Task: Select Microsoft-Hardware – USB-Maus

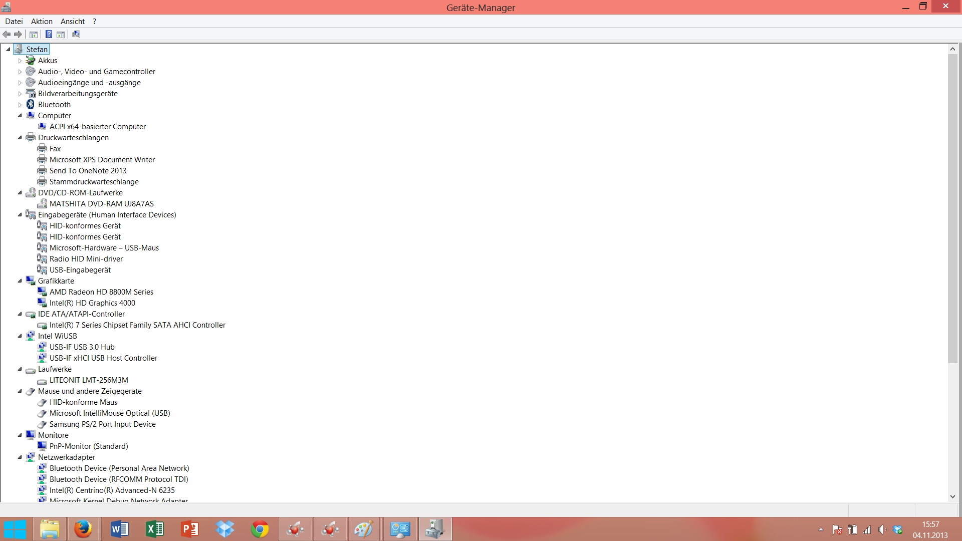Action: click(x=104, y=248)
